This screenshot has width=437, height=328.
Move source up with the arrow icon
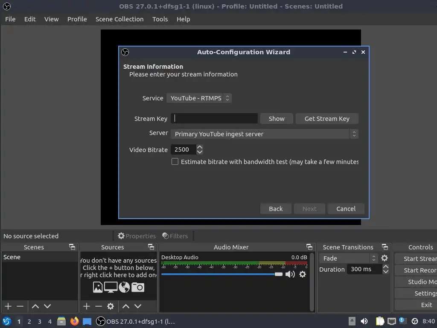pos(126,306)
